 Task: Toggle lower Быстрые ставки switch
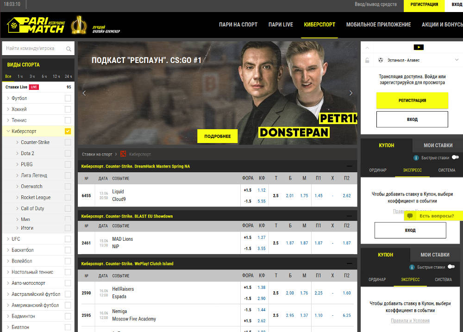(x=451, y=267)
